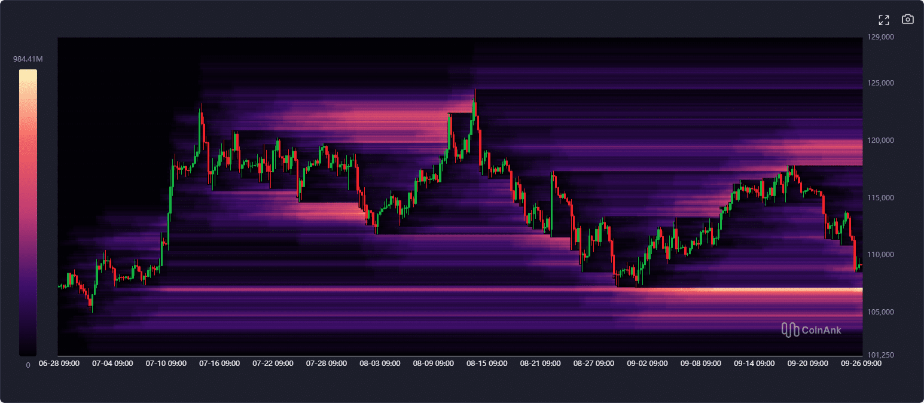
Task: Click the CoinAnk watermark logo
Action: click(811, 329)
